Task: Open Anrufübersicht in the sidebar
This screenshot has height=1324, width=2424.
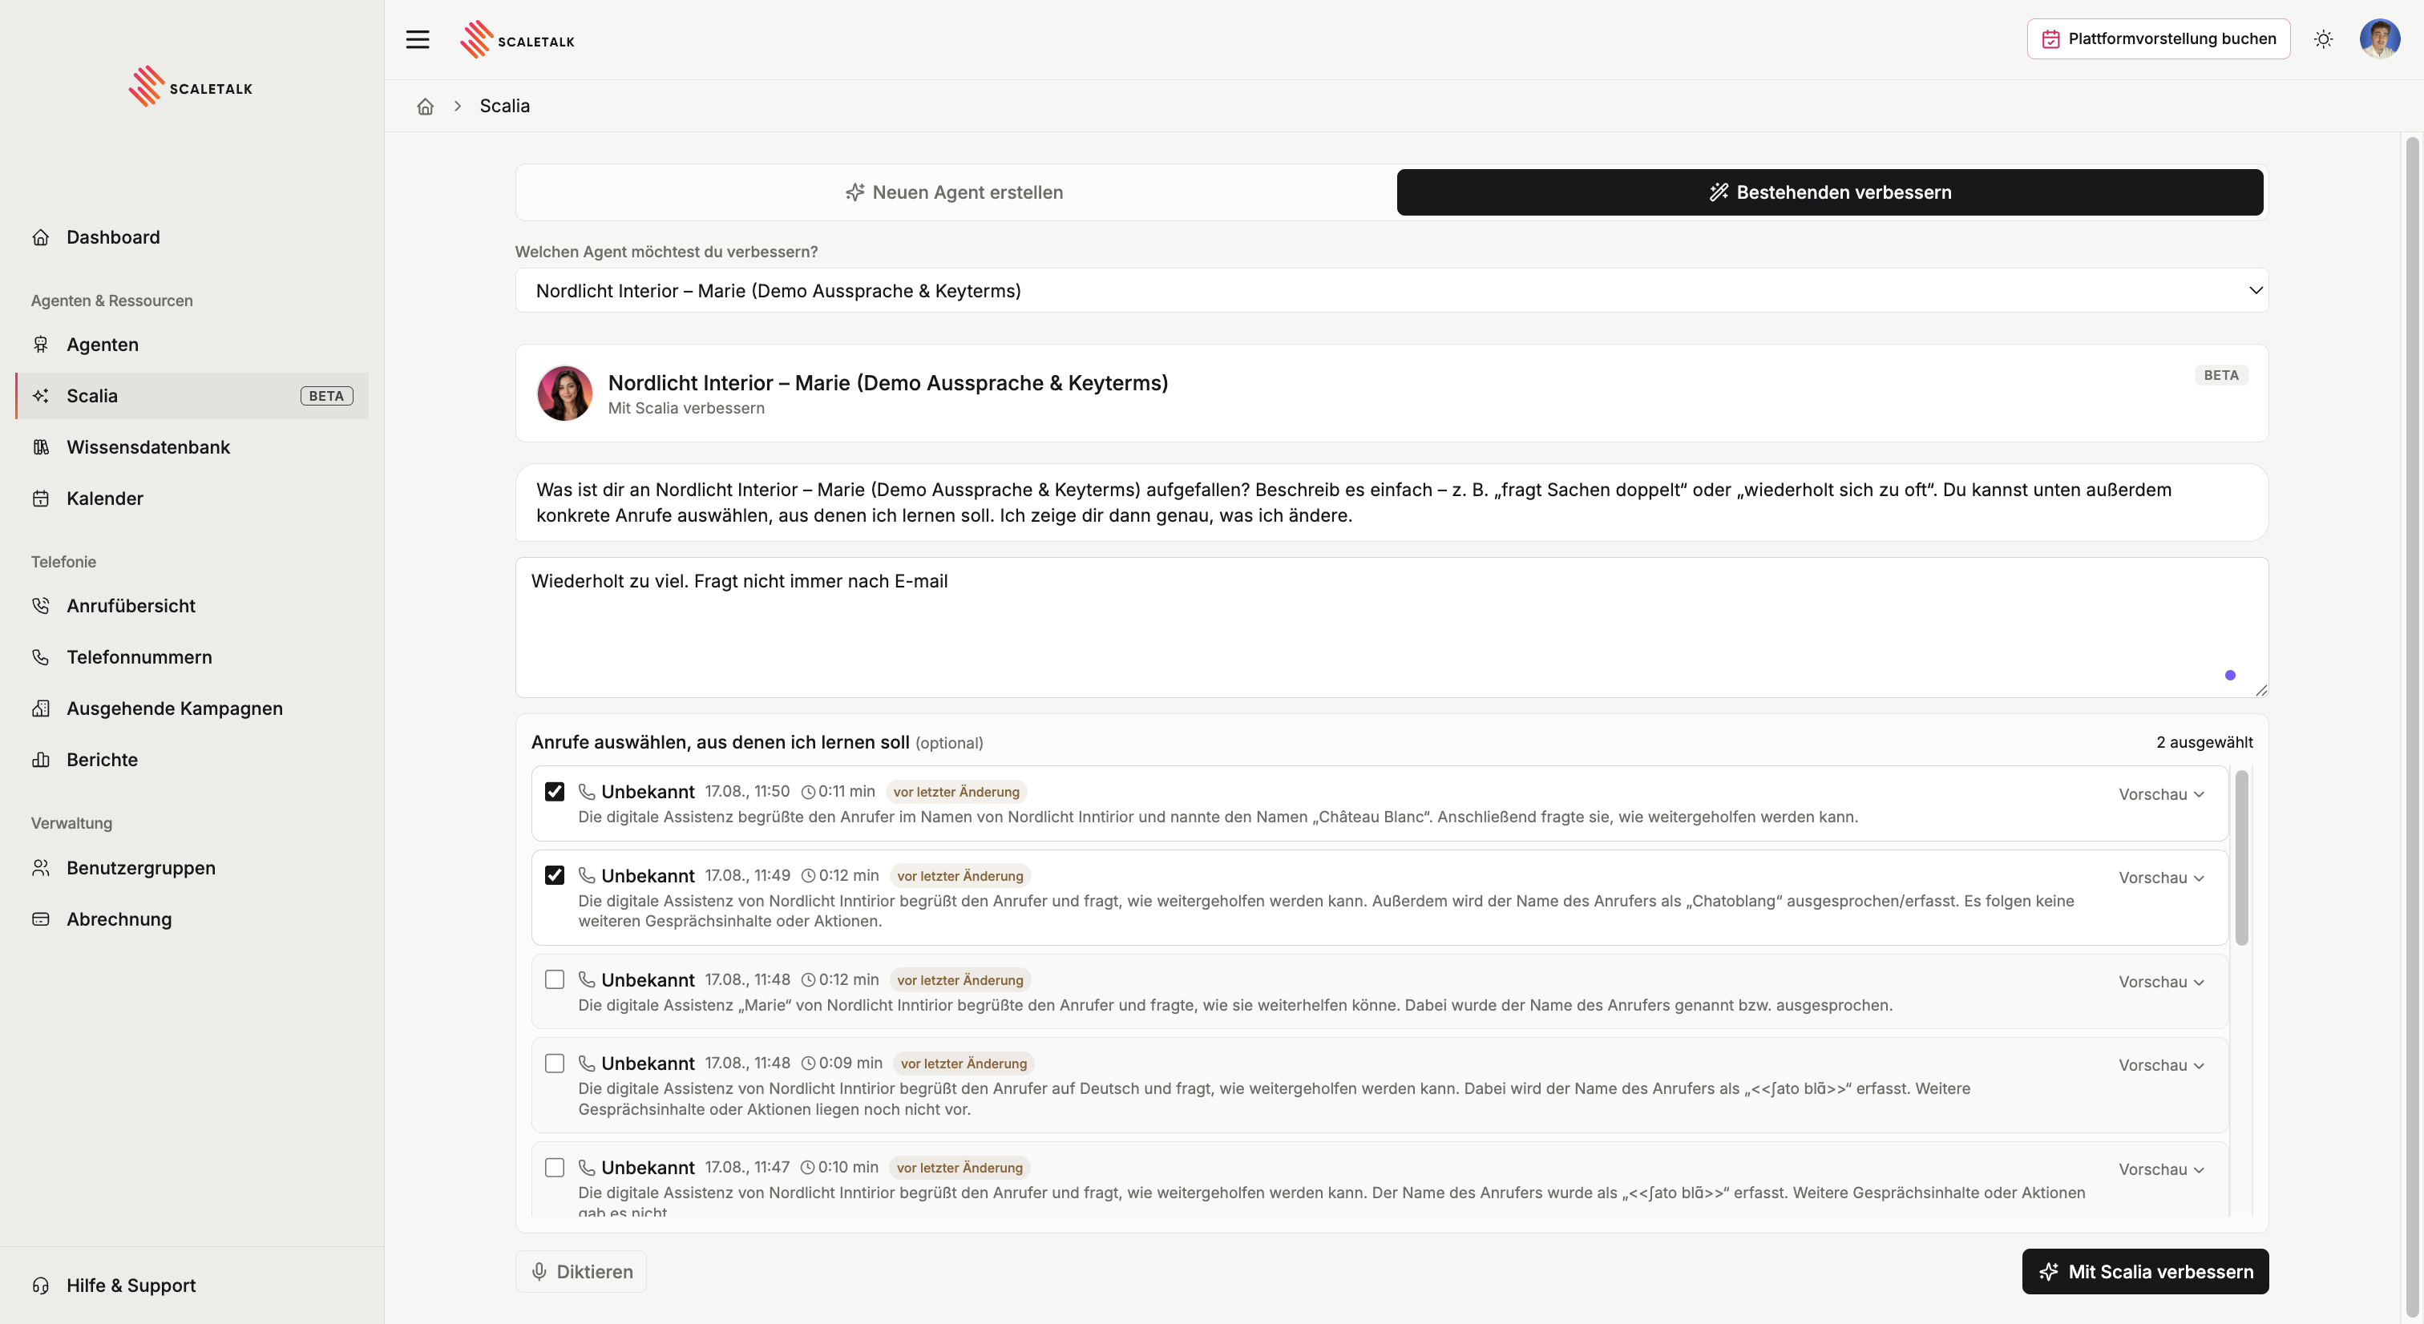Action: pyautogui.click(x=192, y=606)
